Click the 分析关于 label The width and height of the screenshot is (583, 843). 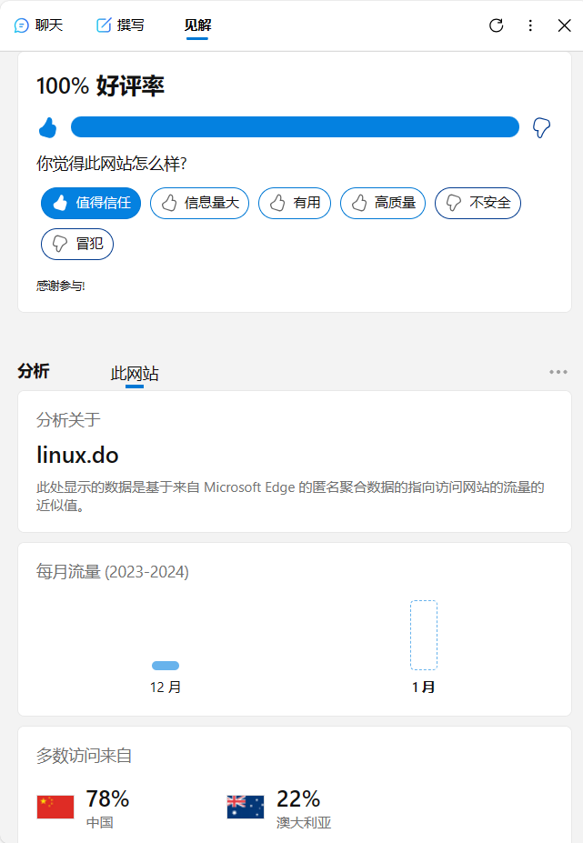pos(68,420)
